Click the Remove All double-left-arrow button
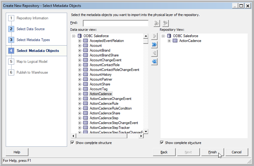Viewport: 254px width, 166px height. pos(154,62)
